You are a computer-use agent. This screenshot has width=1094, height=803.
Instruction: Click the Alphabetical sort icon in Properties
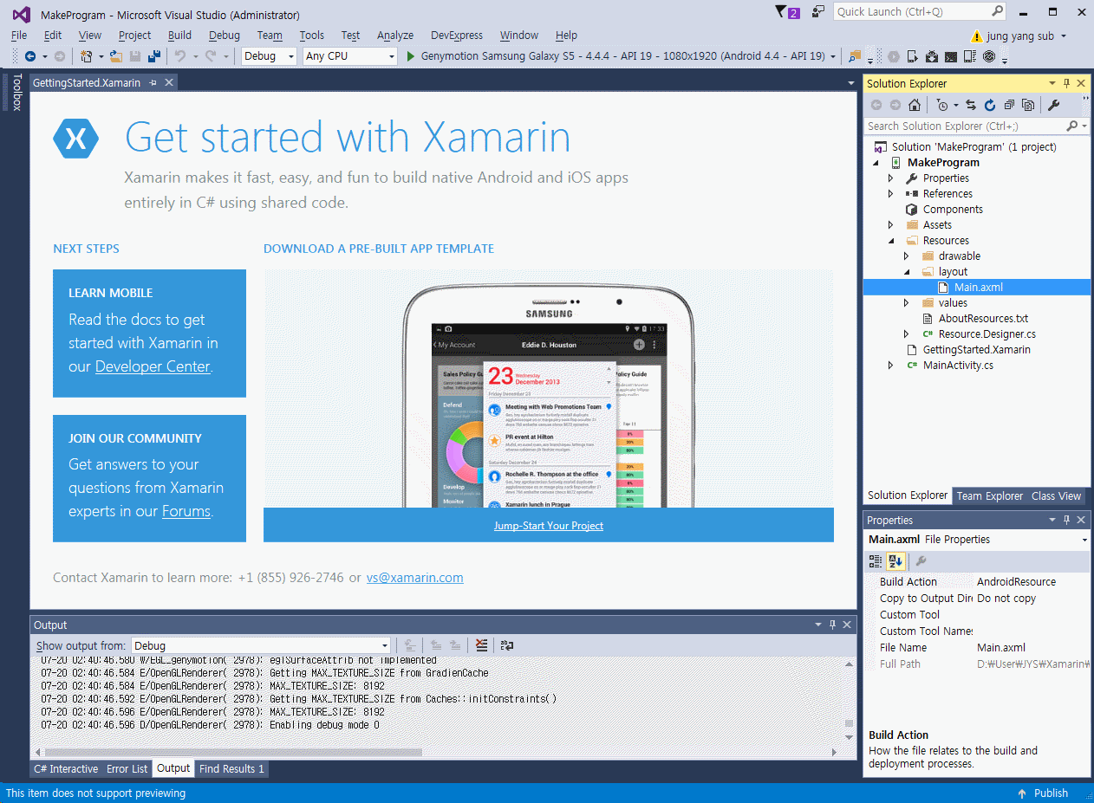(x=895, y=561)
